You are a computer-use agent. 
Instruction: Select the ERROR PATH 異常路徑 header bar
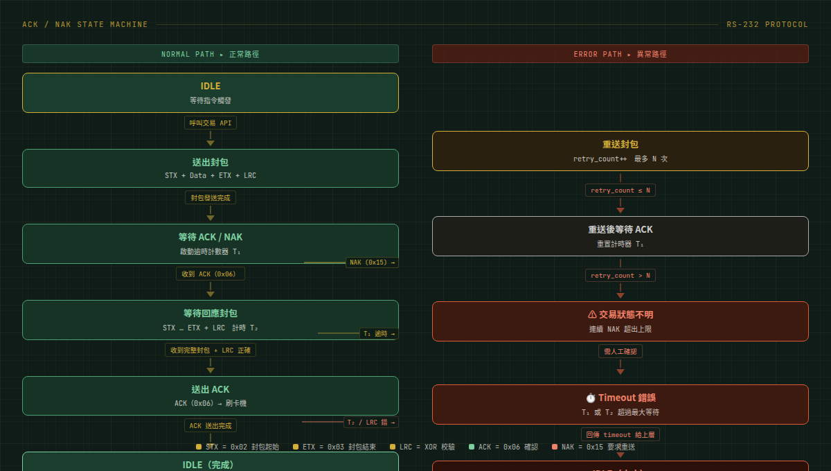coord(620,54)
